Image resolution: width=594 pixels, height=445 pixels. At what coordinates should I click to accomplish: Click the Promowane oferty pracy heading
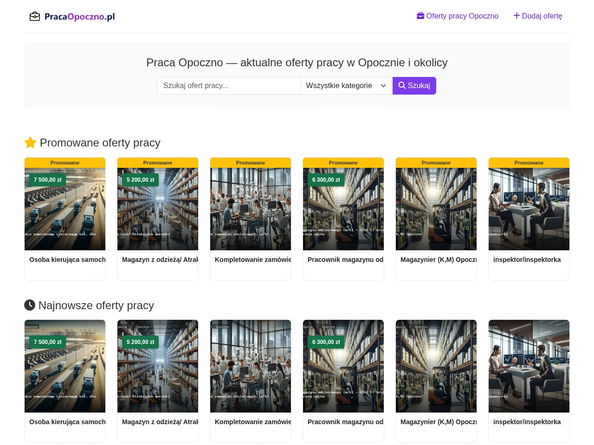tap(92, 143)
